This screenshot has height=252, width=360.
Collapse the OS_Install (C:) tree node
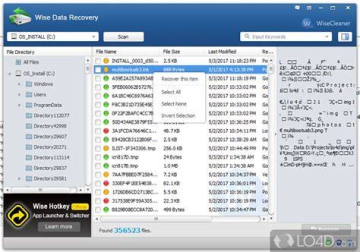9,73
